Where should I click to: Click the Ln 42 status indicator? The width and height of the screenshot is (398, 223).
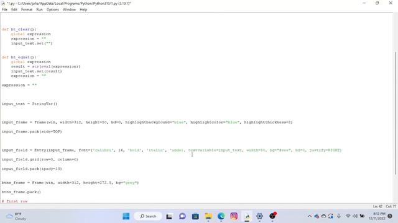tap(377, 206)
